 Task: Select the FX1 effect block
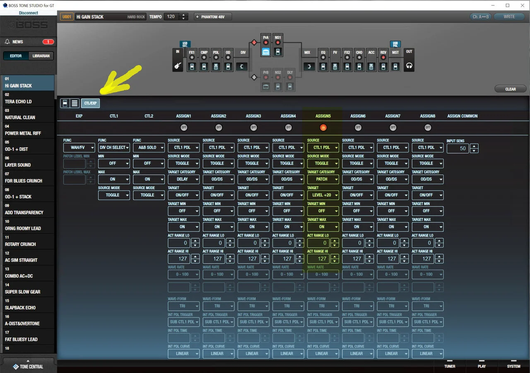click(x=192, y=66)
